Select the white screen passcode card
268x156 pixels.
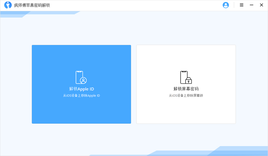(186, 84)
